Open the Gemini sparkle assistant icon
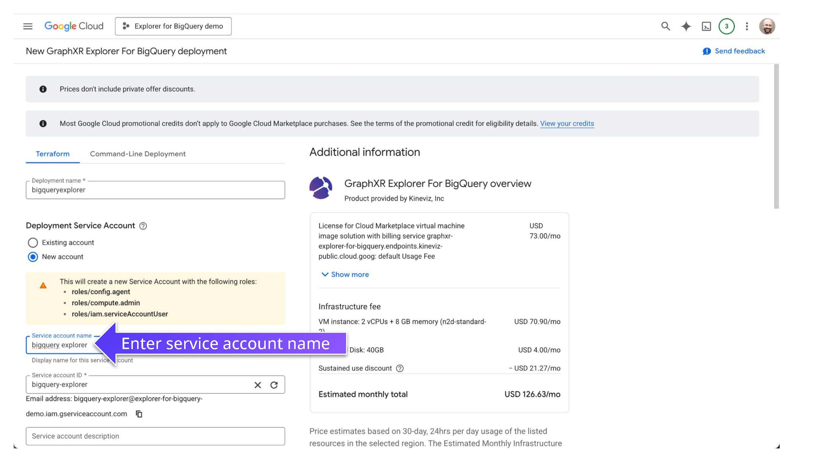Viewport: 821px width, 462px height. pos(686,26)
